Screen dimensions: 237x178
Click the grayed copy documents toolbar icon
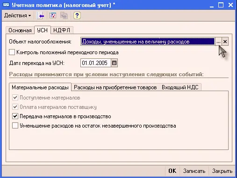pyautogui.click(x=64, y=15)
